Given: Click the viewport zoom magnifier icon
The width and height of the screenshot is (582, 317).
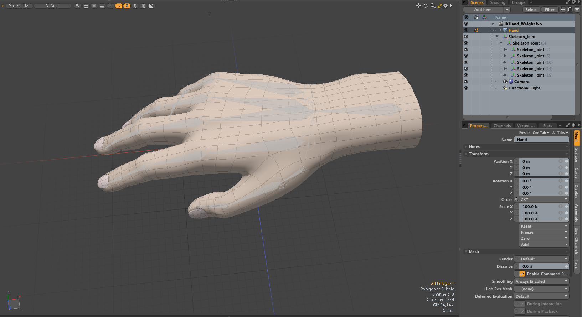Looking at the screenshot, I should [x=433, y=6].
